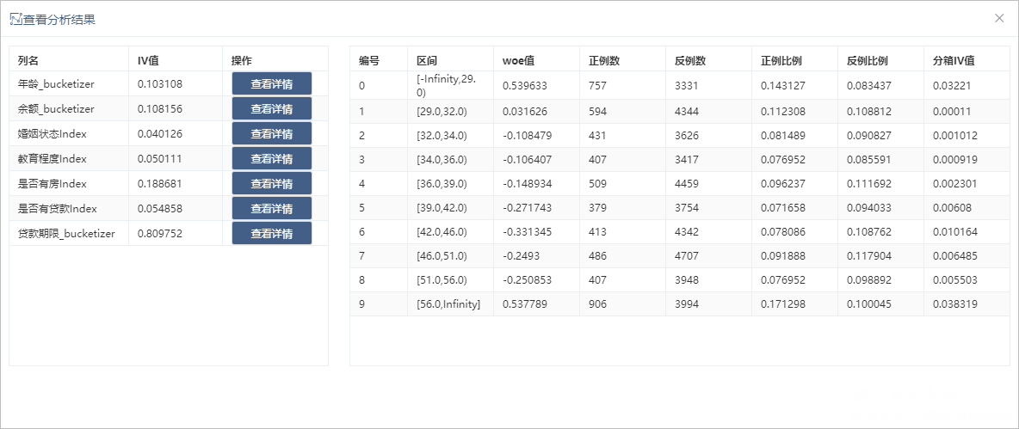
Task: Click the analysis chart icon beside 查看分析结果
Action: pyautogui.click(x=16, y=19)
